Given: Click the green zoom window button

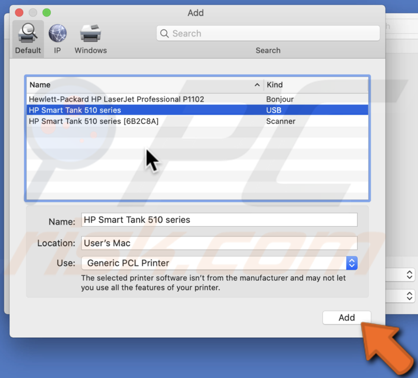Looking at the screenshot, I should 47,13.
